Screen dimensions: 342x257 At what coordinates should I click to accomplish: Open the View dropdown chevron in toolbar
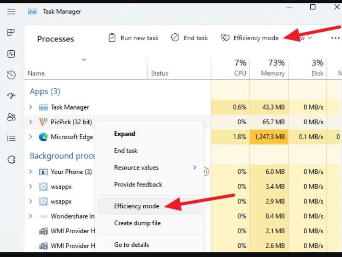click(310, 38)
